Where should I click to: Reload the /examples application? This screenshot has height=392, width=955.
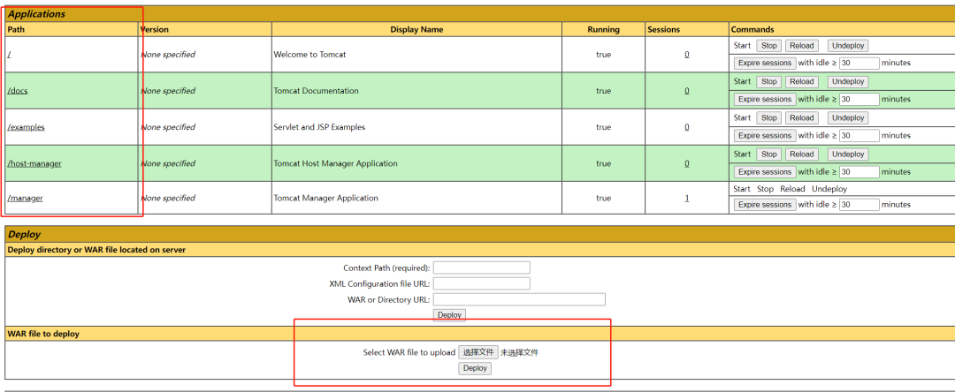[801, 118]
